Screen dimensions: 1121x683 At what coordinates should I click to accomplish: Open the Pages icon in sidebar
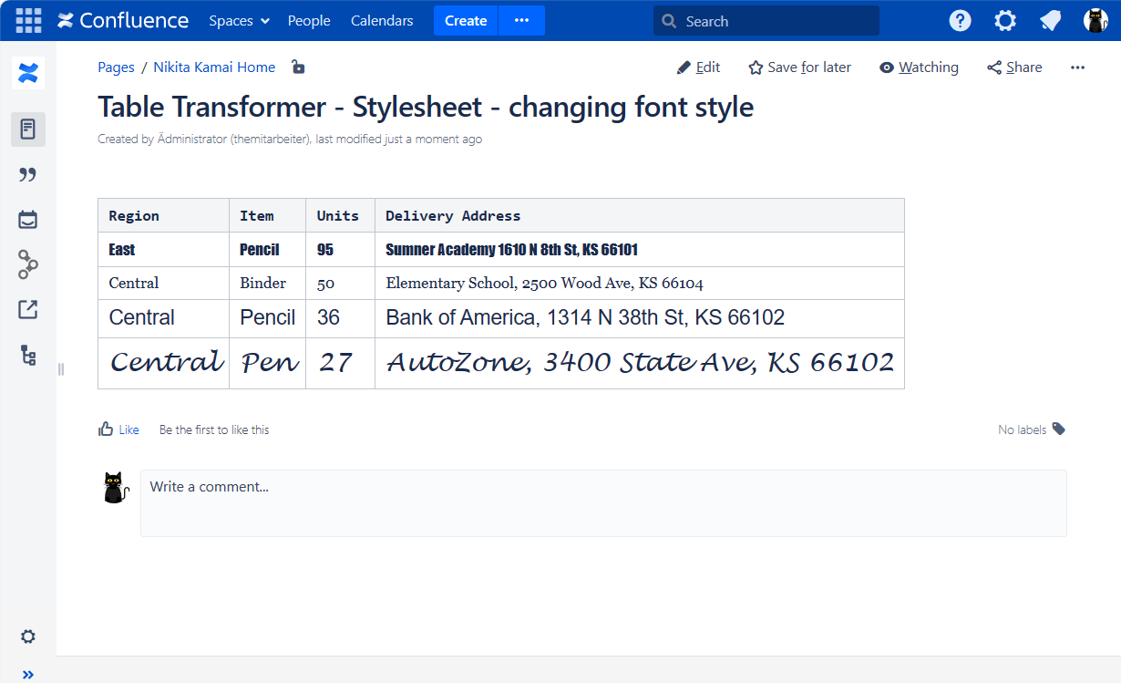pos(28,129)
